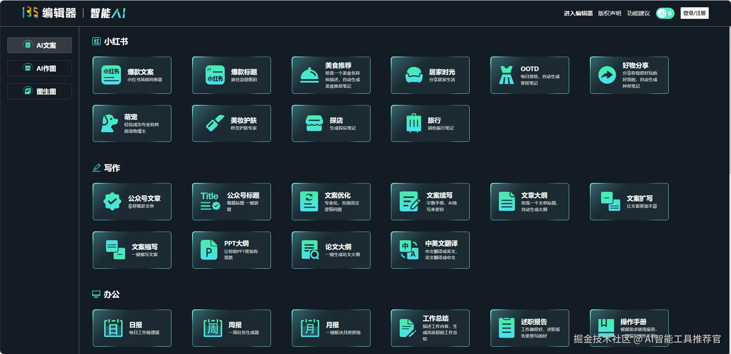The width and height of the screenshot is (731, 354).
Task: Click the 操作手册 card title
Action: tap(633, 322)
